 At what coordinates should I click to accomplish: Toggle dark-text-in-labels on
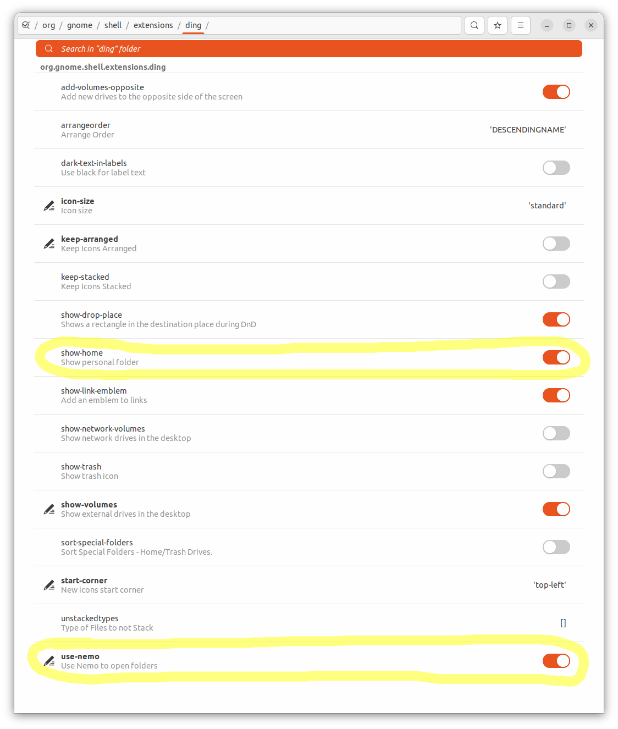(x=556, y=168)
